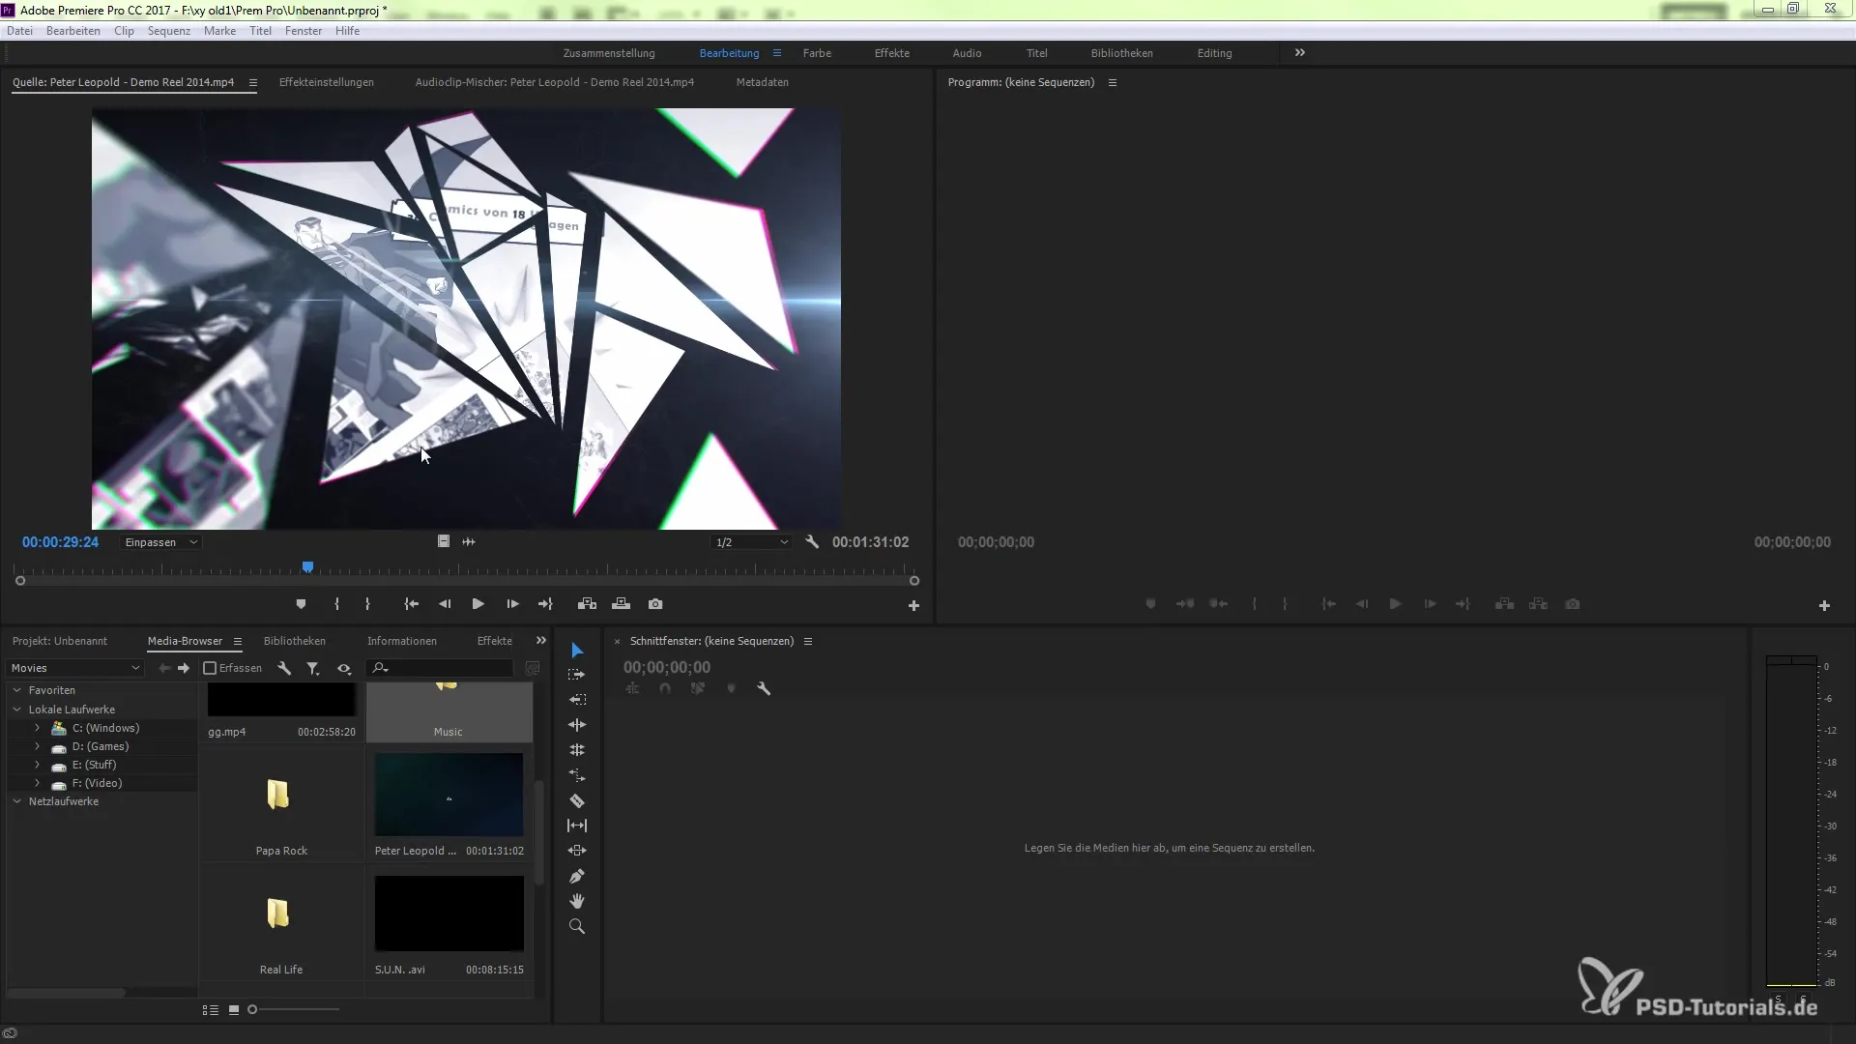Click the Insert edit button
This screenshot has height=1044, width=1856.
587,604
